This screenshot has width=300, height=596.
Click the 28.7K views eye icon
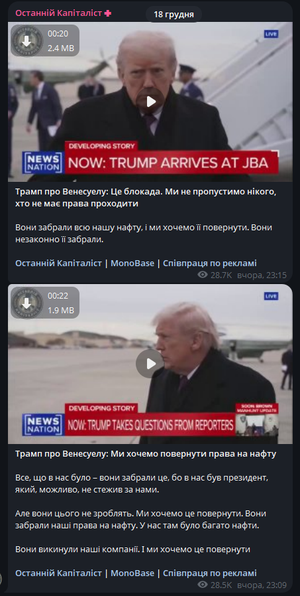tap(203, 275)
